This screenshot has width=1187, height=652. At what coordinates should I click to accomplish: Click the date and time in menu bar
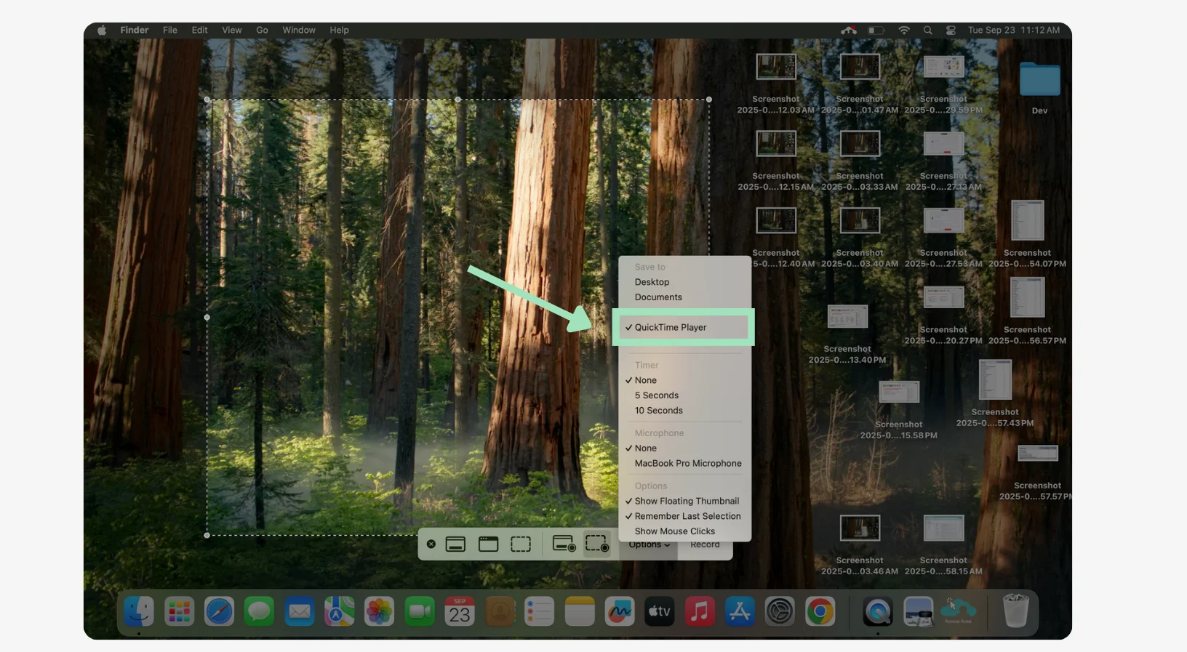click(x=1013, y=31)
